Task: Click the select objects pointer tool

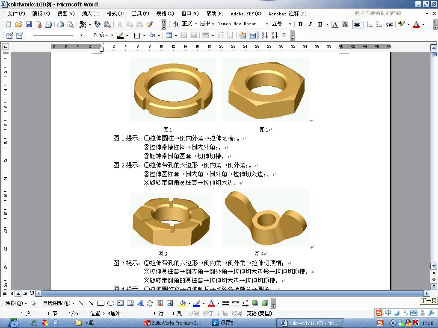Action: click(x=33, y=303)
